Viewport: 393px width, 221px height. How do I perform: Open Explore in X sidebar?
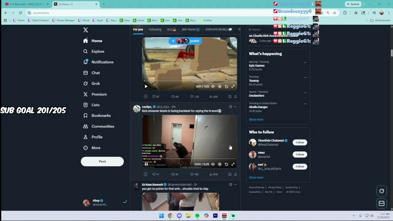click(x=94, y=51)
